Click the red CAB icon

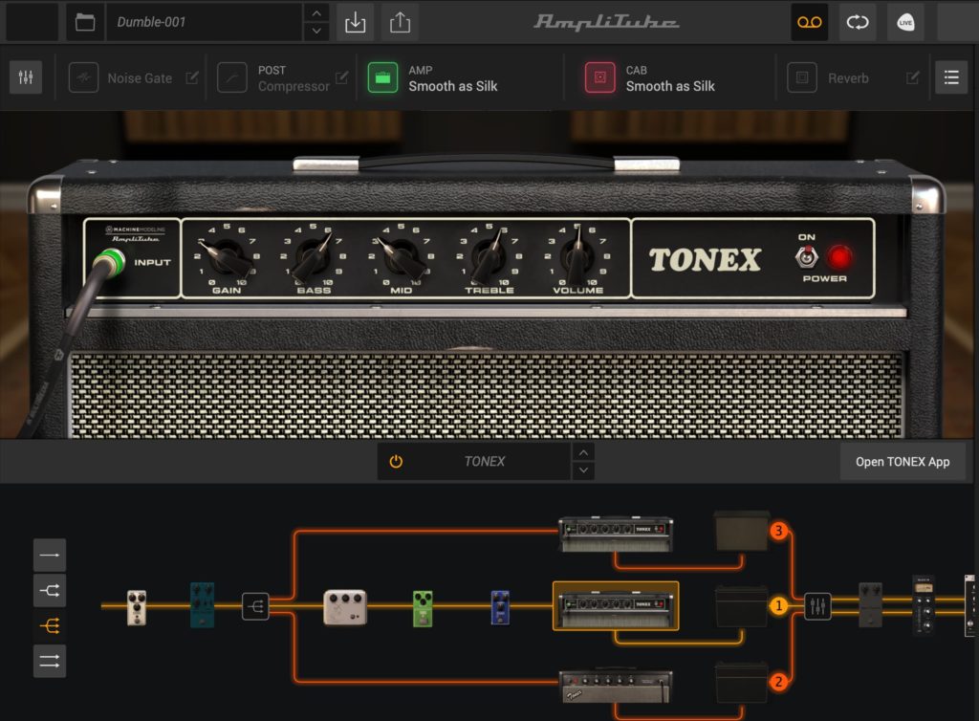pos(598,77)
